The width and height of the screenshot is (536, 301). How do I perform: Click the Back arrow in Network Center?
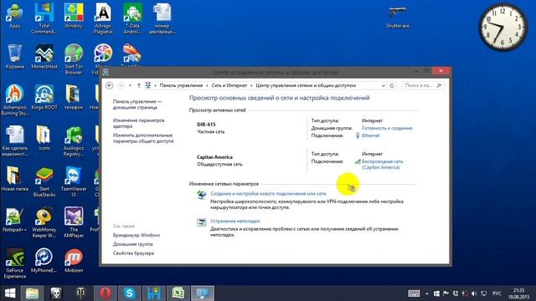[x=110, y=85]
